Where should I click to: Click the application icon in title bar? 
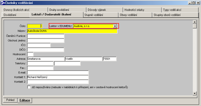click(x=3, y=3)
